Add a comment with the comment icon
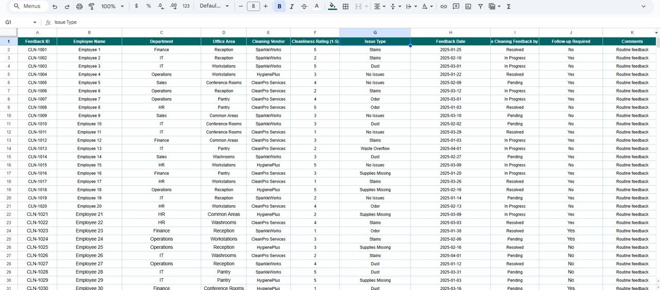 (x=456, y=7)
